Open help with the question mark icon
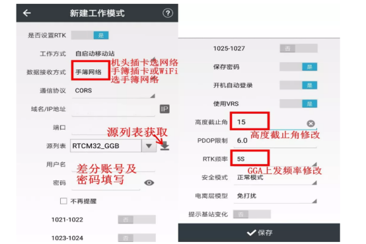The height and width of the screenshot is (244, 366). 168,13
